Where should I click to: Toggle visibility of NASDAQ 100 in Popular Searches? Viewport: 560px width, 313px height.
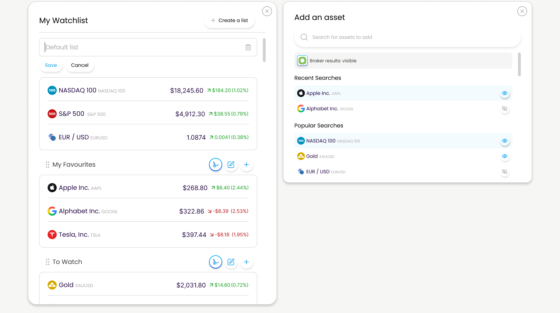click(505, 141)
